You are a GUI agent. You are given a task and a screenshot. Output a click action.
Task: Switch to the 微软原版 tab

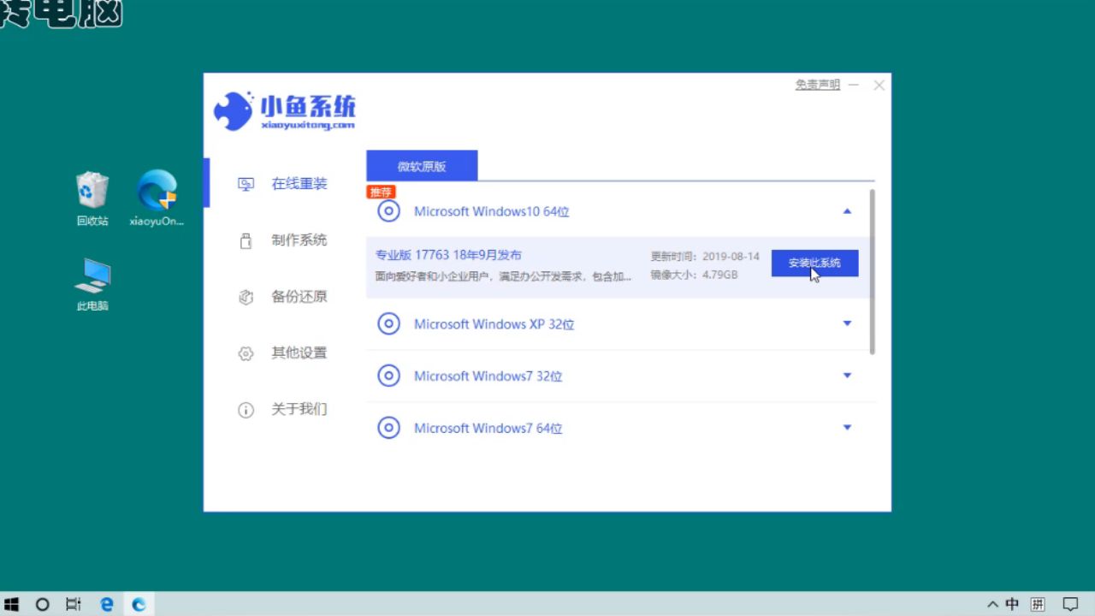[422, 166]
